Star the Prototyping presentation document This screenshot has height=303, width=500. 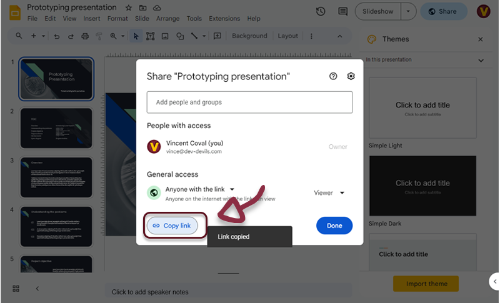point(128,8)
